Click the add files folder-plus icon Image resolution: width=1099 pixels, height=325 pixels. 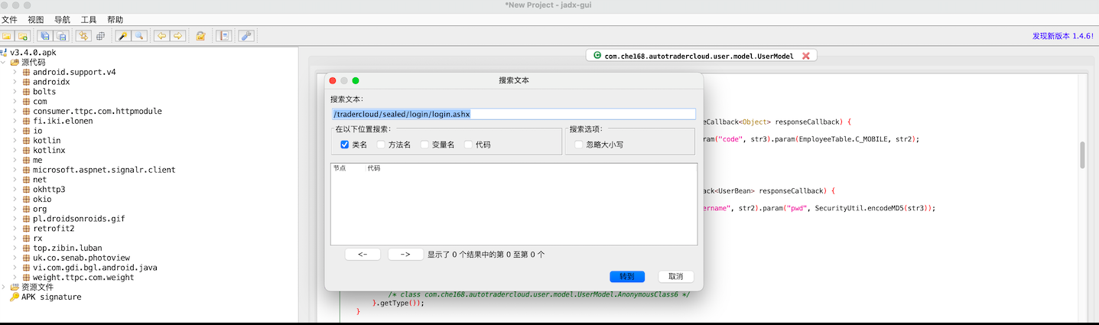pyautogui.click(x=23, y=36)
